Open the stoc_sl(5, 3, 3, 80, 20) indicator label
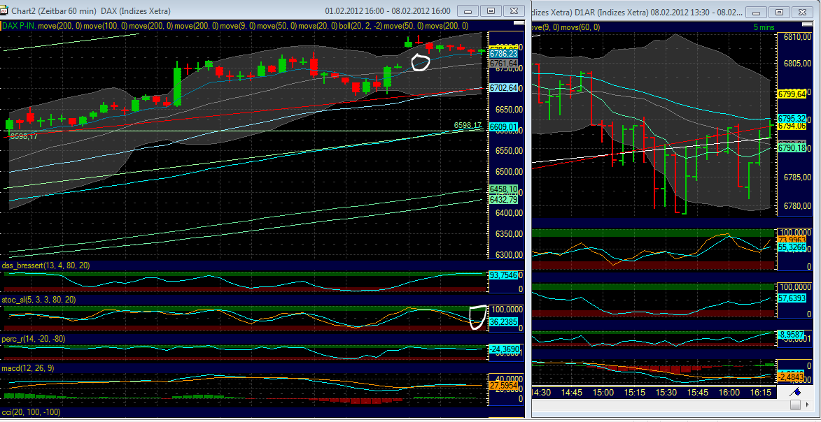This screenshot has width=821, height=422. coord(38,299)
